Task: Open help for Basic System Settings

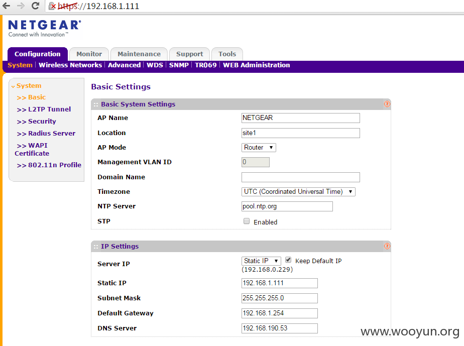Action: 387,104
